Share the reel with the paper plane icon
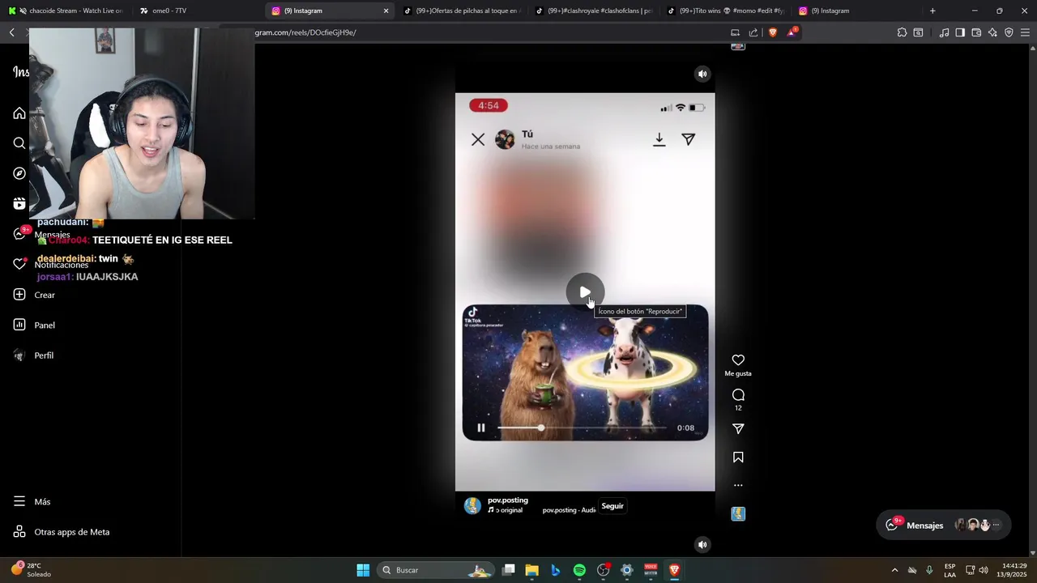The height and width of the screenshot is (583, 1037). pos(738,429)
